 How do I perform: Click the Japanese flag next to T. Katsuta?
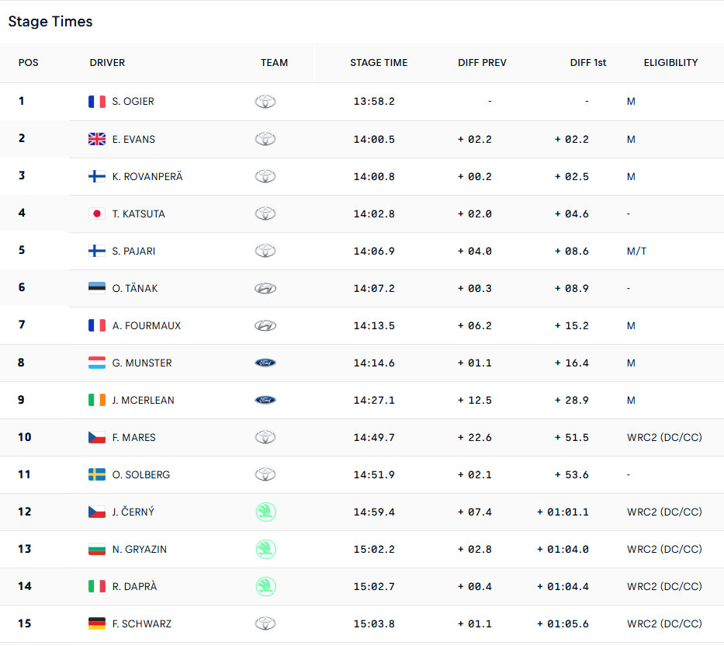pos(97,214)
